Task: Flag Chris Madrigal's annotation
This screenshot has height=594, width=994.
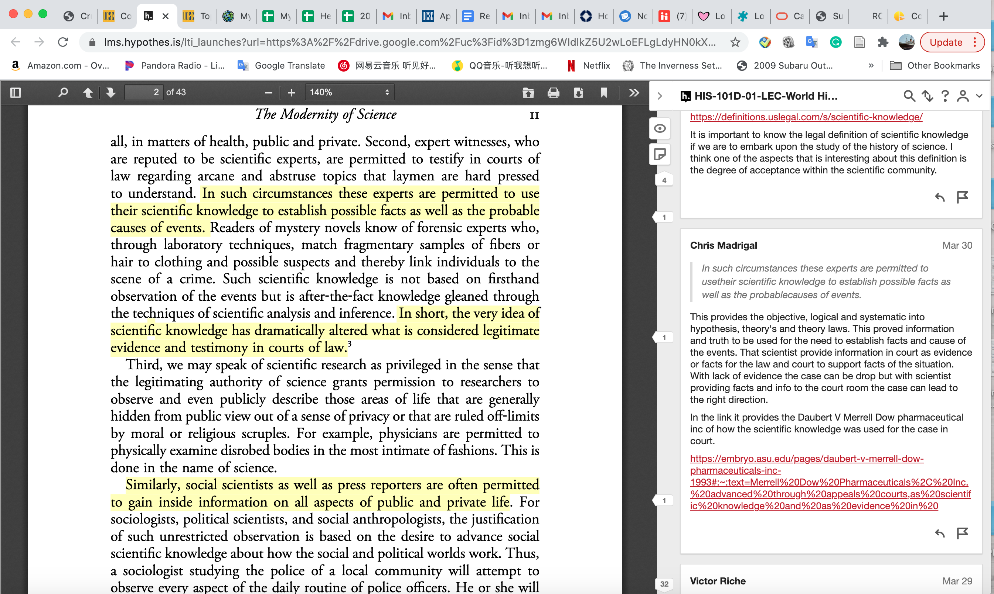Action: click(x=962, y=533)
